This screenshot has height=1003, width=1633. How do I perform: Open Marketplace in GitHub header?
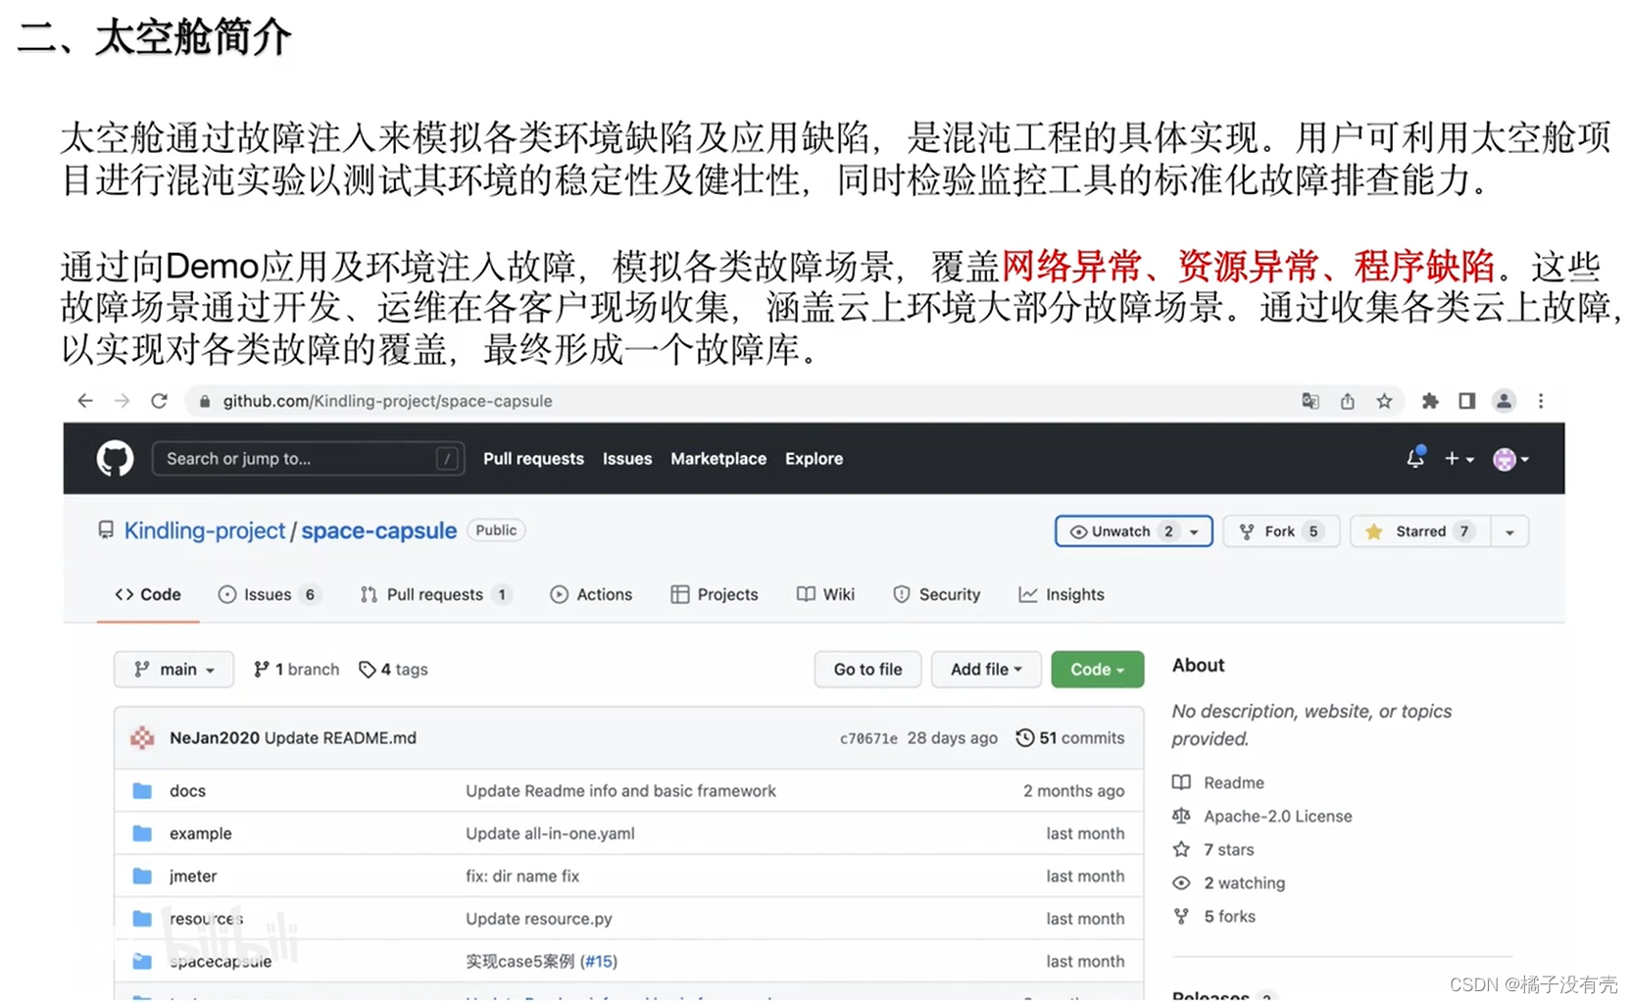(718, 458)
